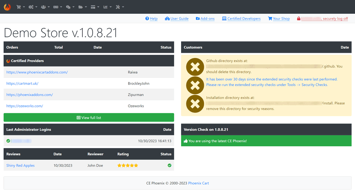Click the warning icon for Github directory
Viewport: 355px width, 193px height.
click(195, 67)
